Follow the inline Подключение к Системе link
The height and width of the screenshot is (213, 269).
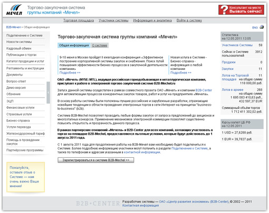tap(189, 148)
